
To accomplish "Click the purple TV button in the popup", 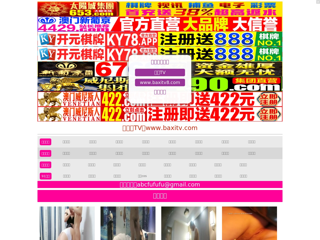I will (x=160, y=72).
